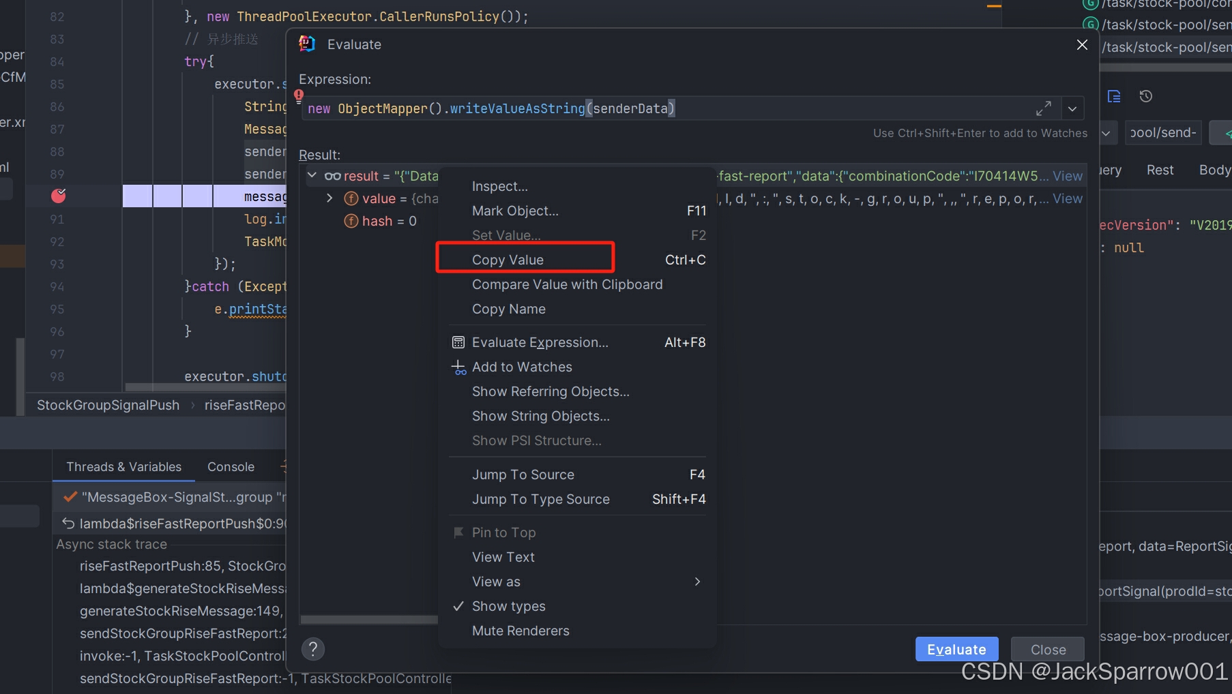Viewport: 1232px width, 694px height.
Task: Switch to the Console tab
Action: tap(230, 466)
